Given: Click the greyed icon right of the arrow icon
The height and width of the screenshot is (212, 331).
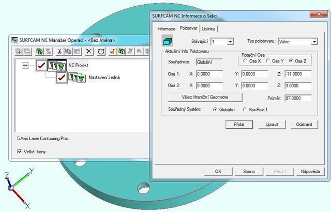Looking at the screenshot, I should 139,52.
